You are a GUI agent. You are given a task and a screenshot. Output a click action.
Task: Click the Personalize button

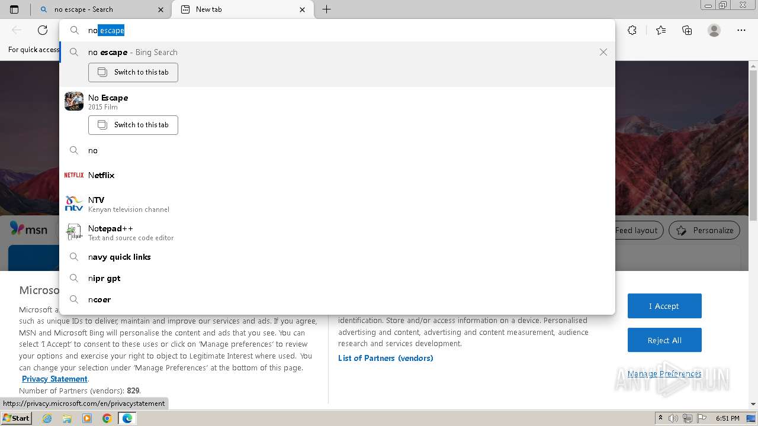[x=704, y=230]
